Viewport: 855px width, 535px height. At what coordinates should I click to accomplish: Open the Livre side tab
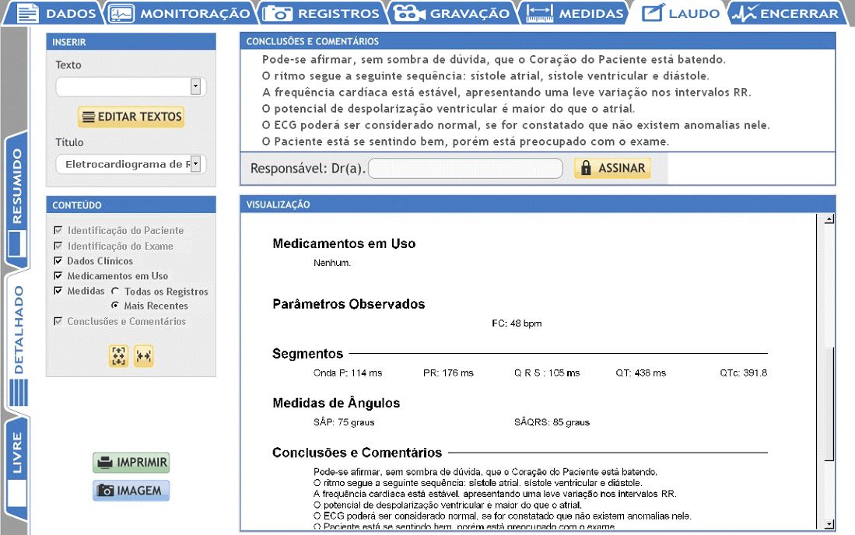pos(16,463)
